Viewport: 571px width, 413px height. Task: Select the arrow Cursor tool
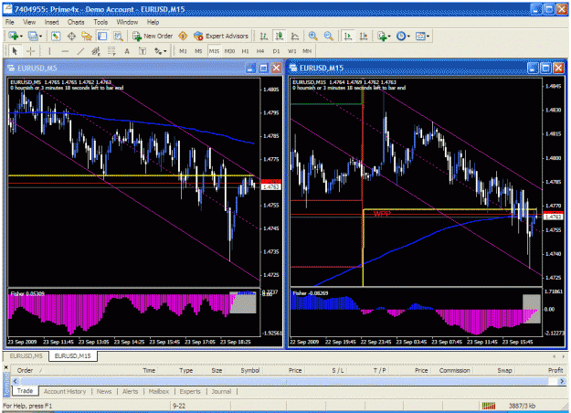15,51
